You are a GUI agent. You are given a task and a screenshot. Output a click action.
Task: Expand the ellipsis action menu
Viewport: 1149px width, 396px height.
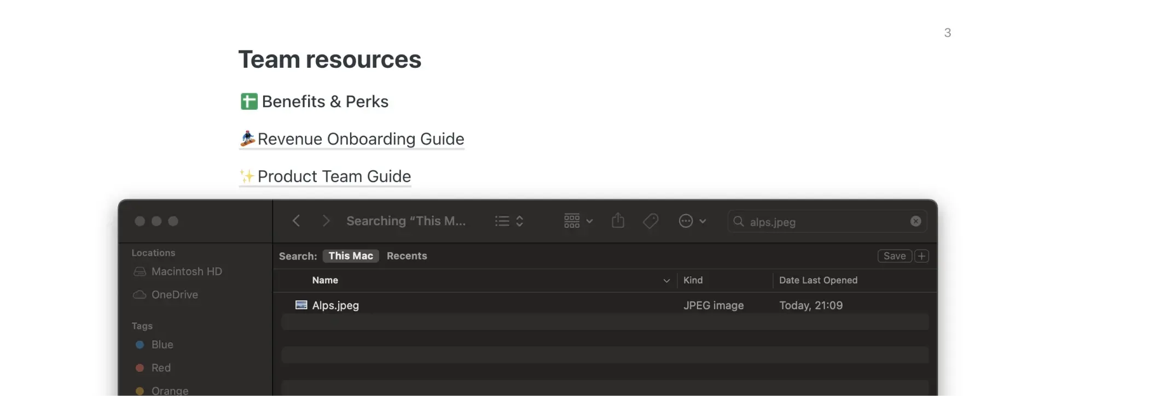692,221
